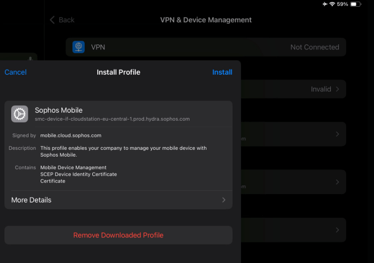This screenshot has width=374, height=263.
Task: Click mobile.cloud.sophos.com signer text
Action: pos(71,136)
